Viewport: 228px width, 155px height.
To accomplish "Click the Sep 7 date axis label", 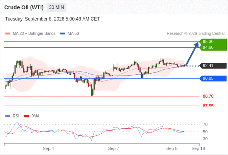I will pos(114,148).
